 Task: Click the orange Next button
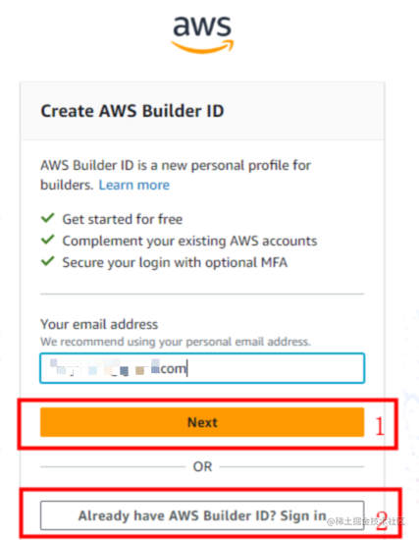tap(202, 422)
